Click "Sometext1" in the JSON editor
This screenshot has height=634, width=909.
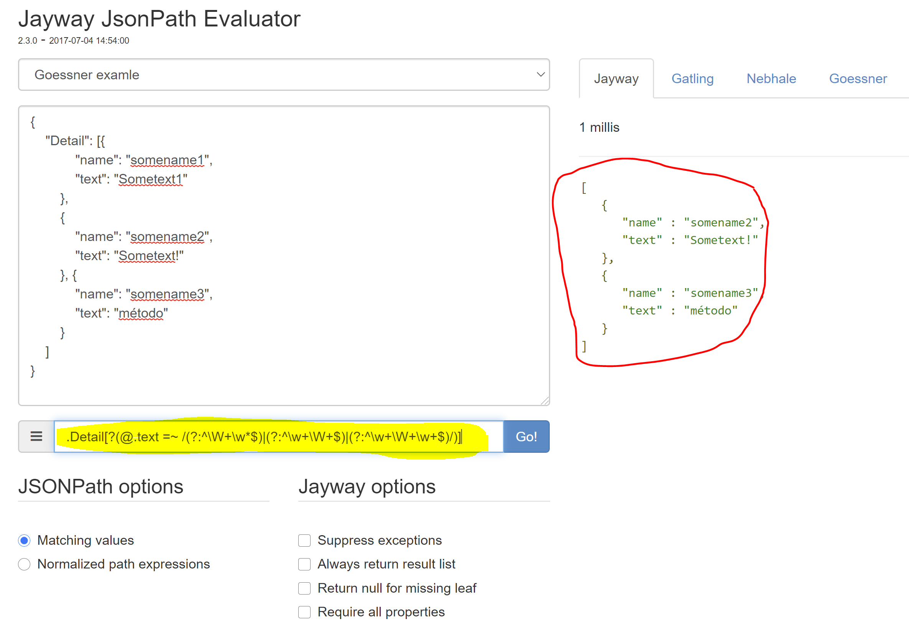151,179
